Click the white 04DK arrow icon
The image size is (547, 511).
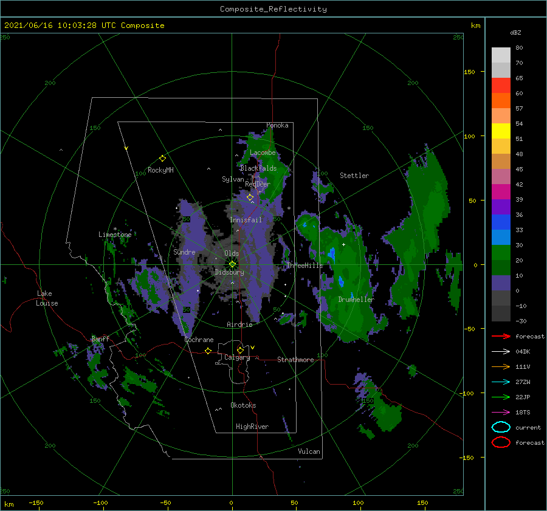[501, 351]
